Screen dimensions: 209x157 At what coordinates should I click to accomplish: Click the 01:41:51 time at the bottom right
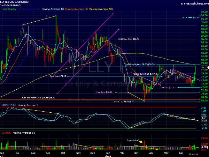[x=194, y=154]
